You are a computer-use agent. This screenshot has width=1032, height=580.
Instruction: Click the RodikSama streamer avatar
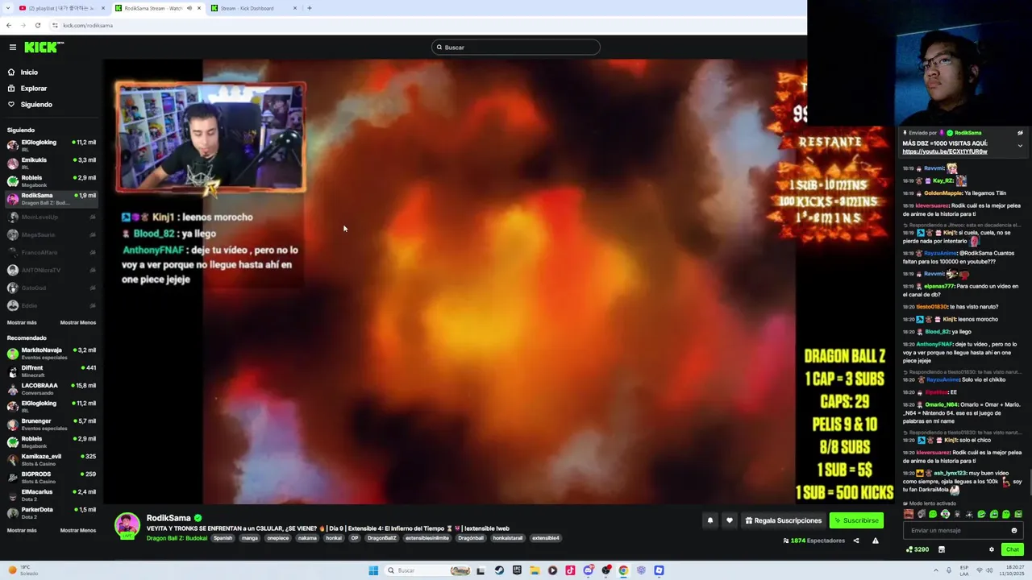click(127, 525)
